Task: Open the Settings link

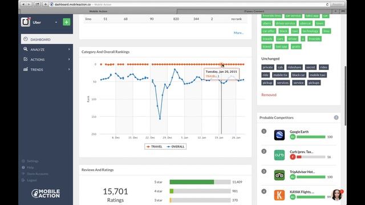Action: pyautogui.click(x=33, y=161)
